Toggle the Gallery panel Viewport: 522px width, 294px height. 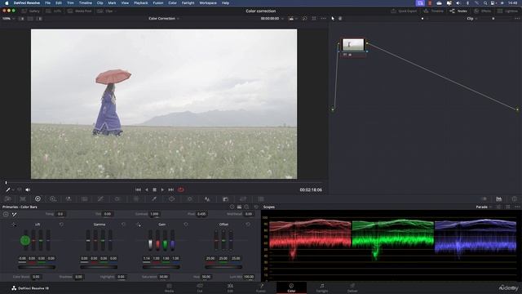tap(31, 11)
